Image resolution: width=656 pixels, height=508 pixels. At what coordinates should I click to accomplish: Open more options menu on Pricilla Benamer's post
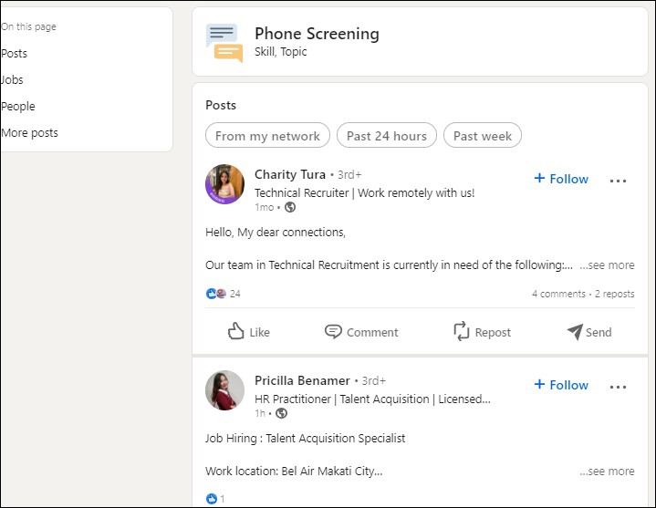coord(618,387)
